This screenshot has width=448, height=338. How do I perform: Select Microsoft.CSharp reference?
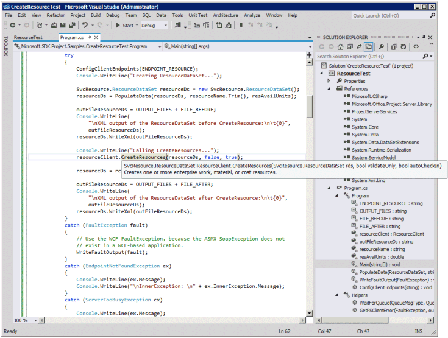coord(369,96)
